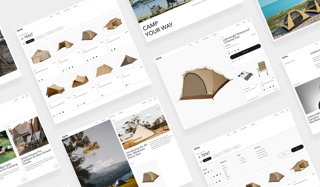Open the Fortress Hot Tent thumbnail on listing

pos(128,61)
